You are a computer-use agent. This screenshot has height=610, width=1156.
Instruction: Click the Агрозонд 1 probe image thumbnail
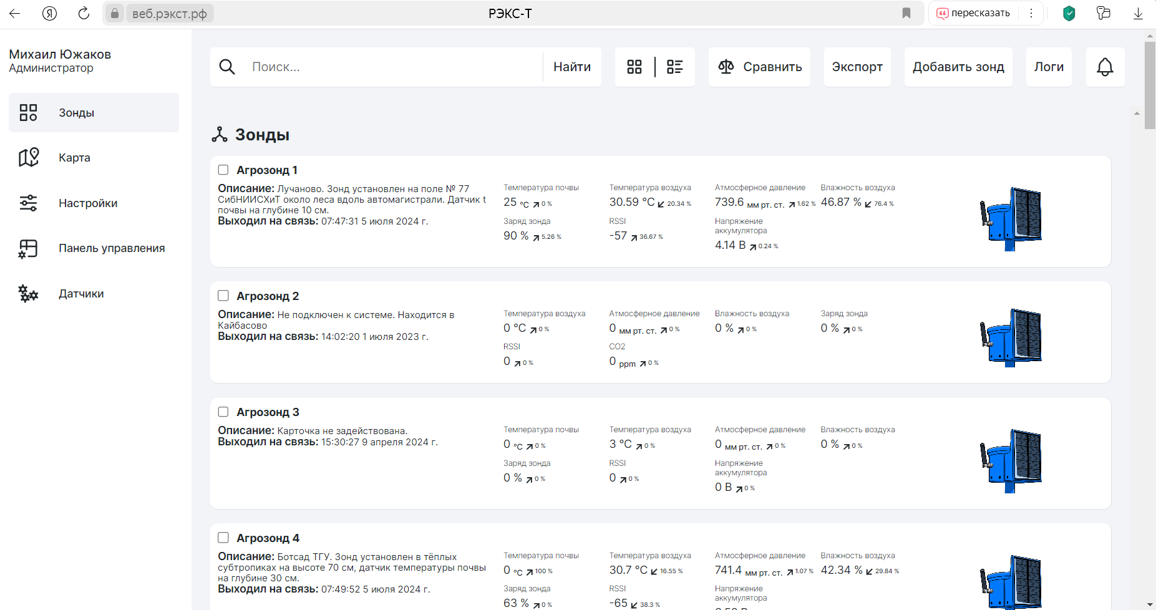(x=1011, y=219)
